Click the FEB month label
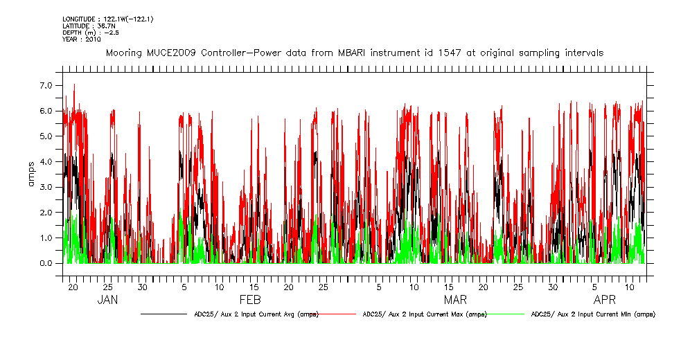The image size is (699, 349). [x=249, y=300]
